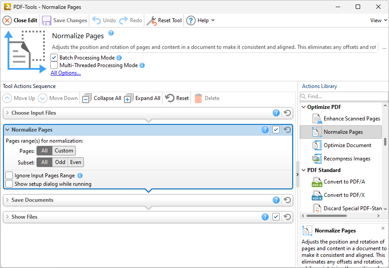The width and height of the screenshot is (389, 268).
Task: Enable Show setup dialog while running
Action: point(9,184)
